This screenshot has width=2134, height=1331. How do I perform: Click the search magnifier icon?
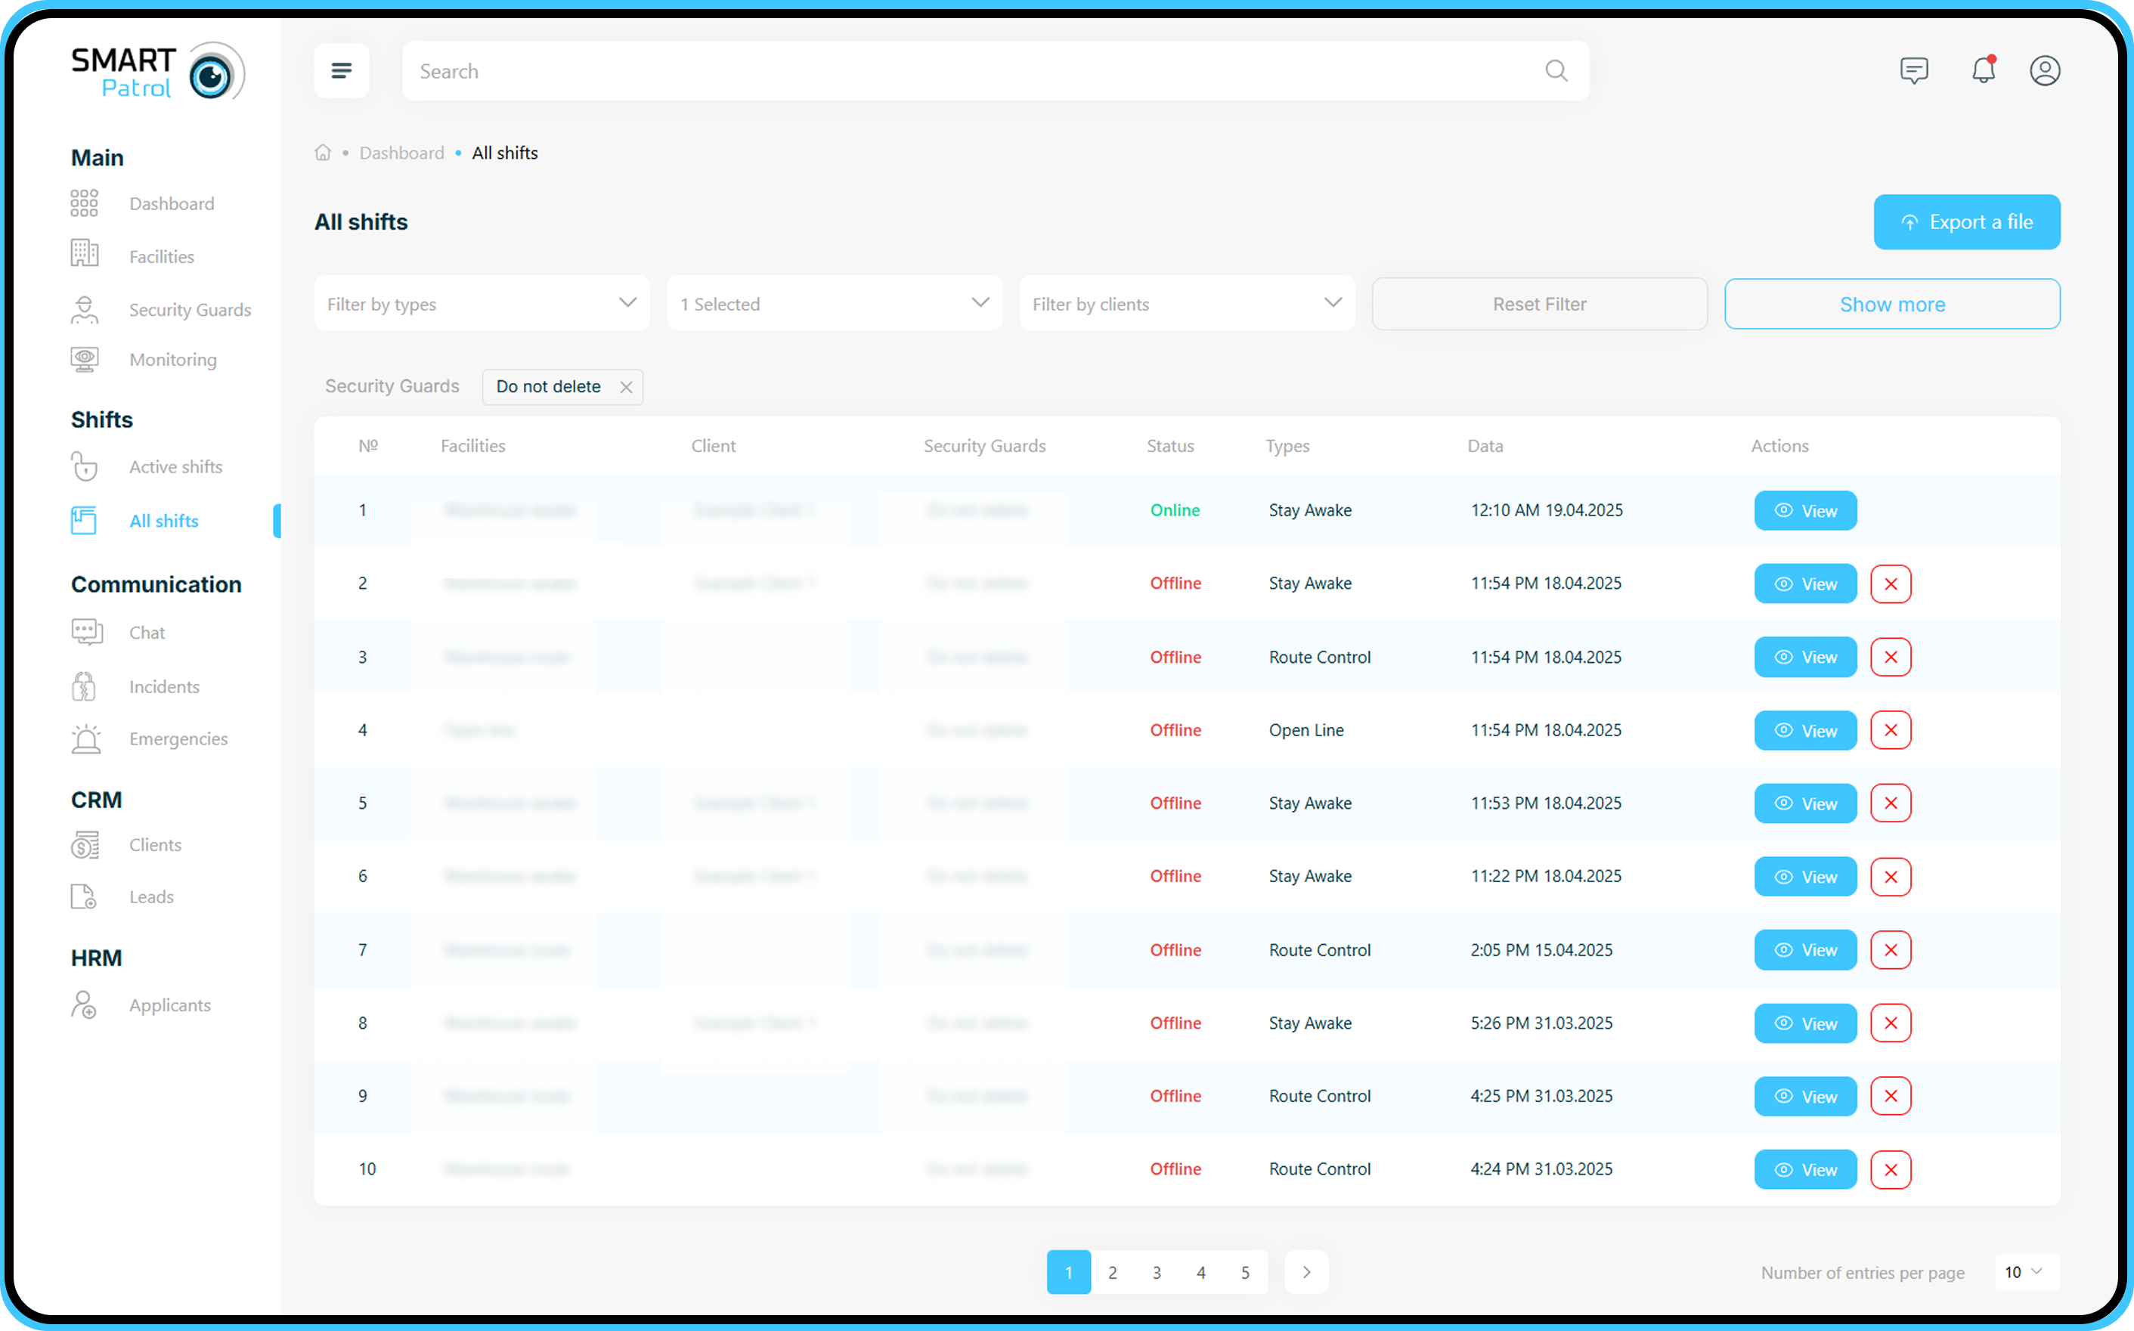pyautogui.click(x=1556, y=70)
